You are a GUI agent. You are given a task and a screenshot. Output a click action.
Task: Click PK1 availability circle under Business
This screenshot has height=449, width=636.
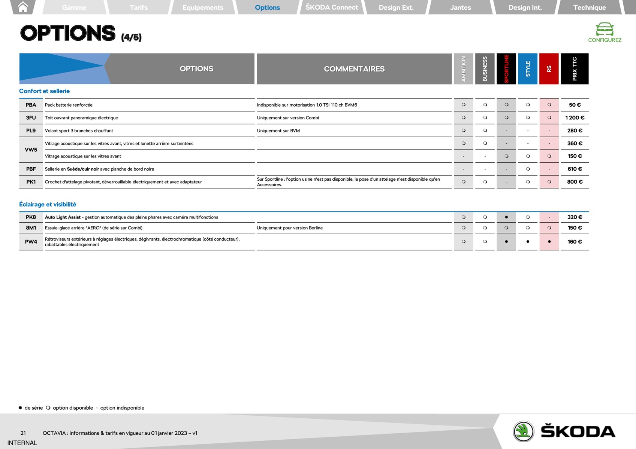[485, 182]
